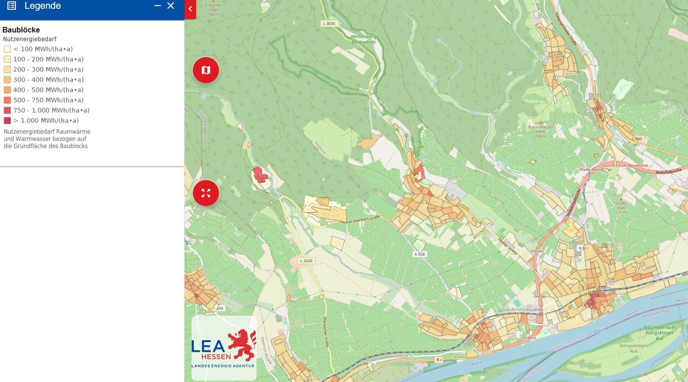Screen dimensions: 688x382
Task: Close the Legende panel
Action: 171,6
